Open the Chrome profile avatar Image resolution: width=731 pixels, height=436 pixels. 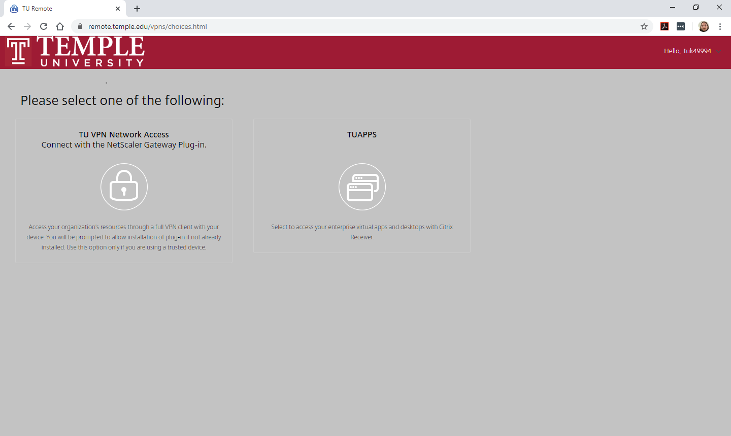coord(704,26)
